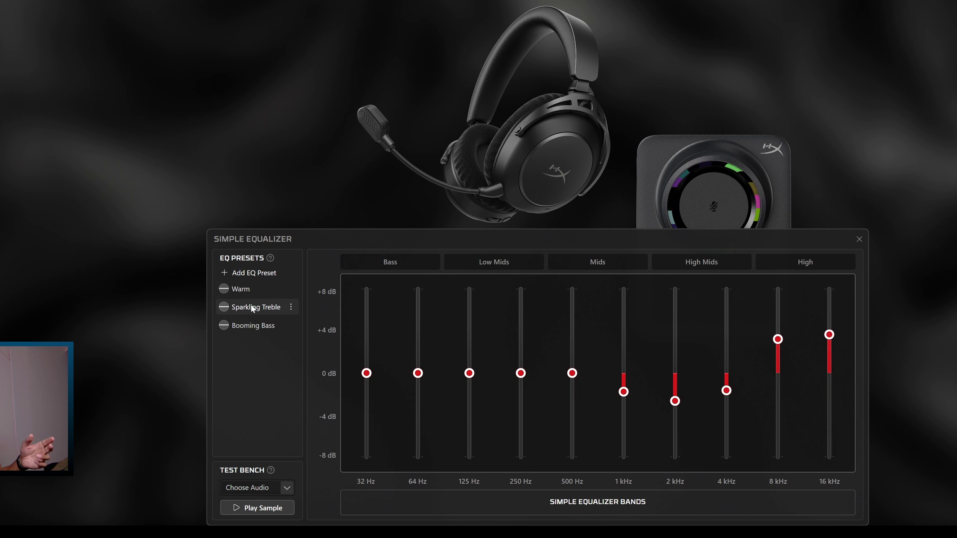Click the Simple Equalizer Bands bar
957x538 pixels.
click(x=597, y=502)
